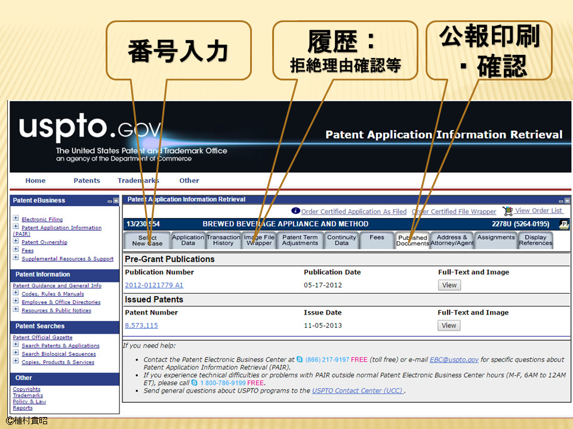Switch to Address & Attorney/Agent tab

[452, 240]
